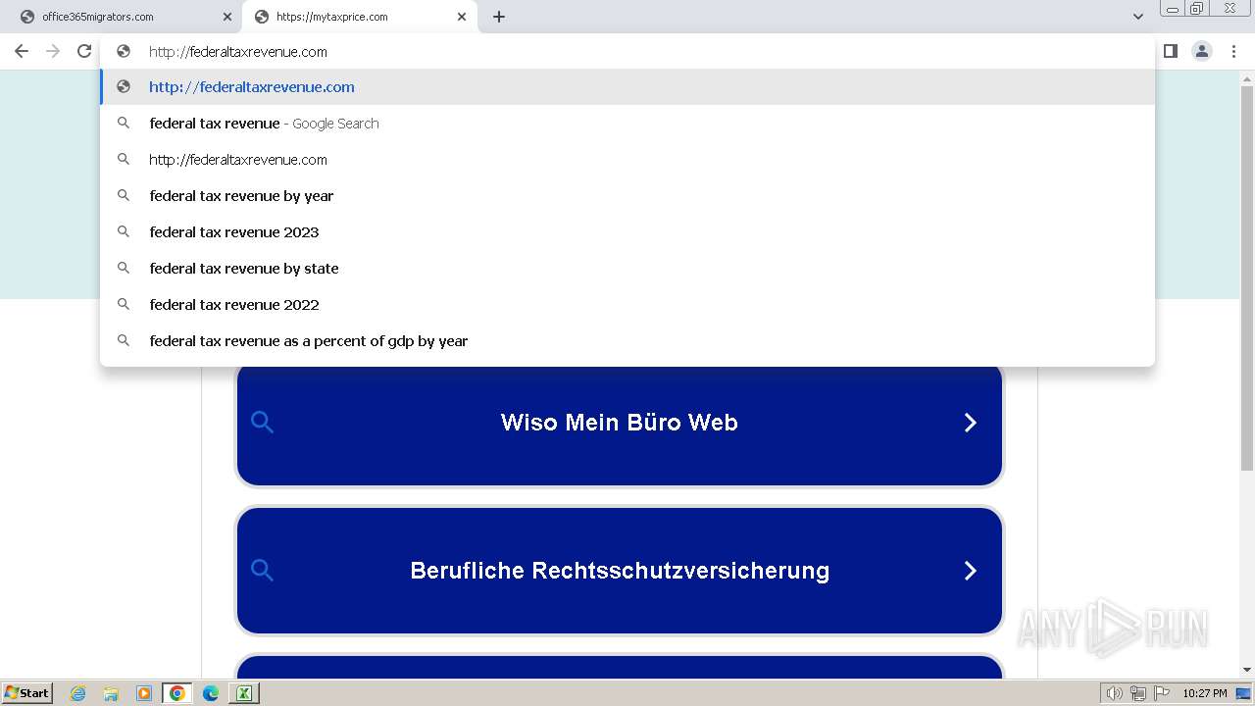Open Excel from the taskbar

[x=244, y=693]
